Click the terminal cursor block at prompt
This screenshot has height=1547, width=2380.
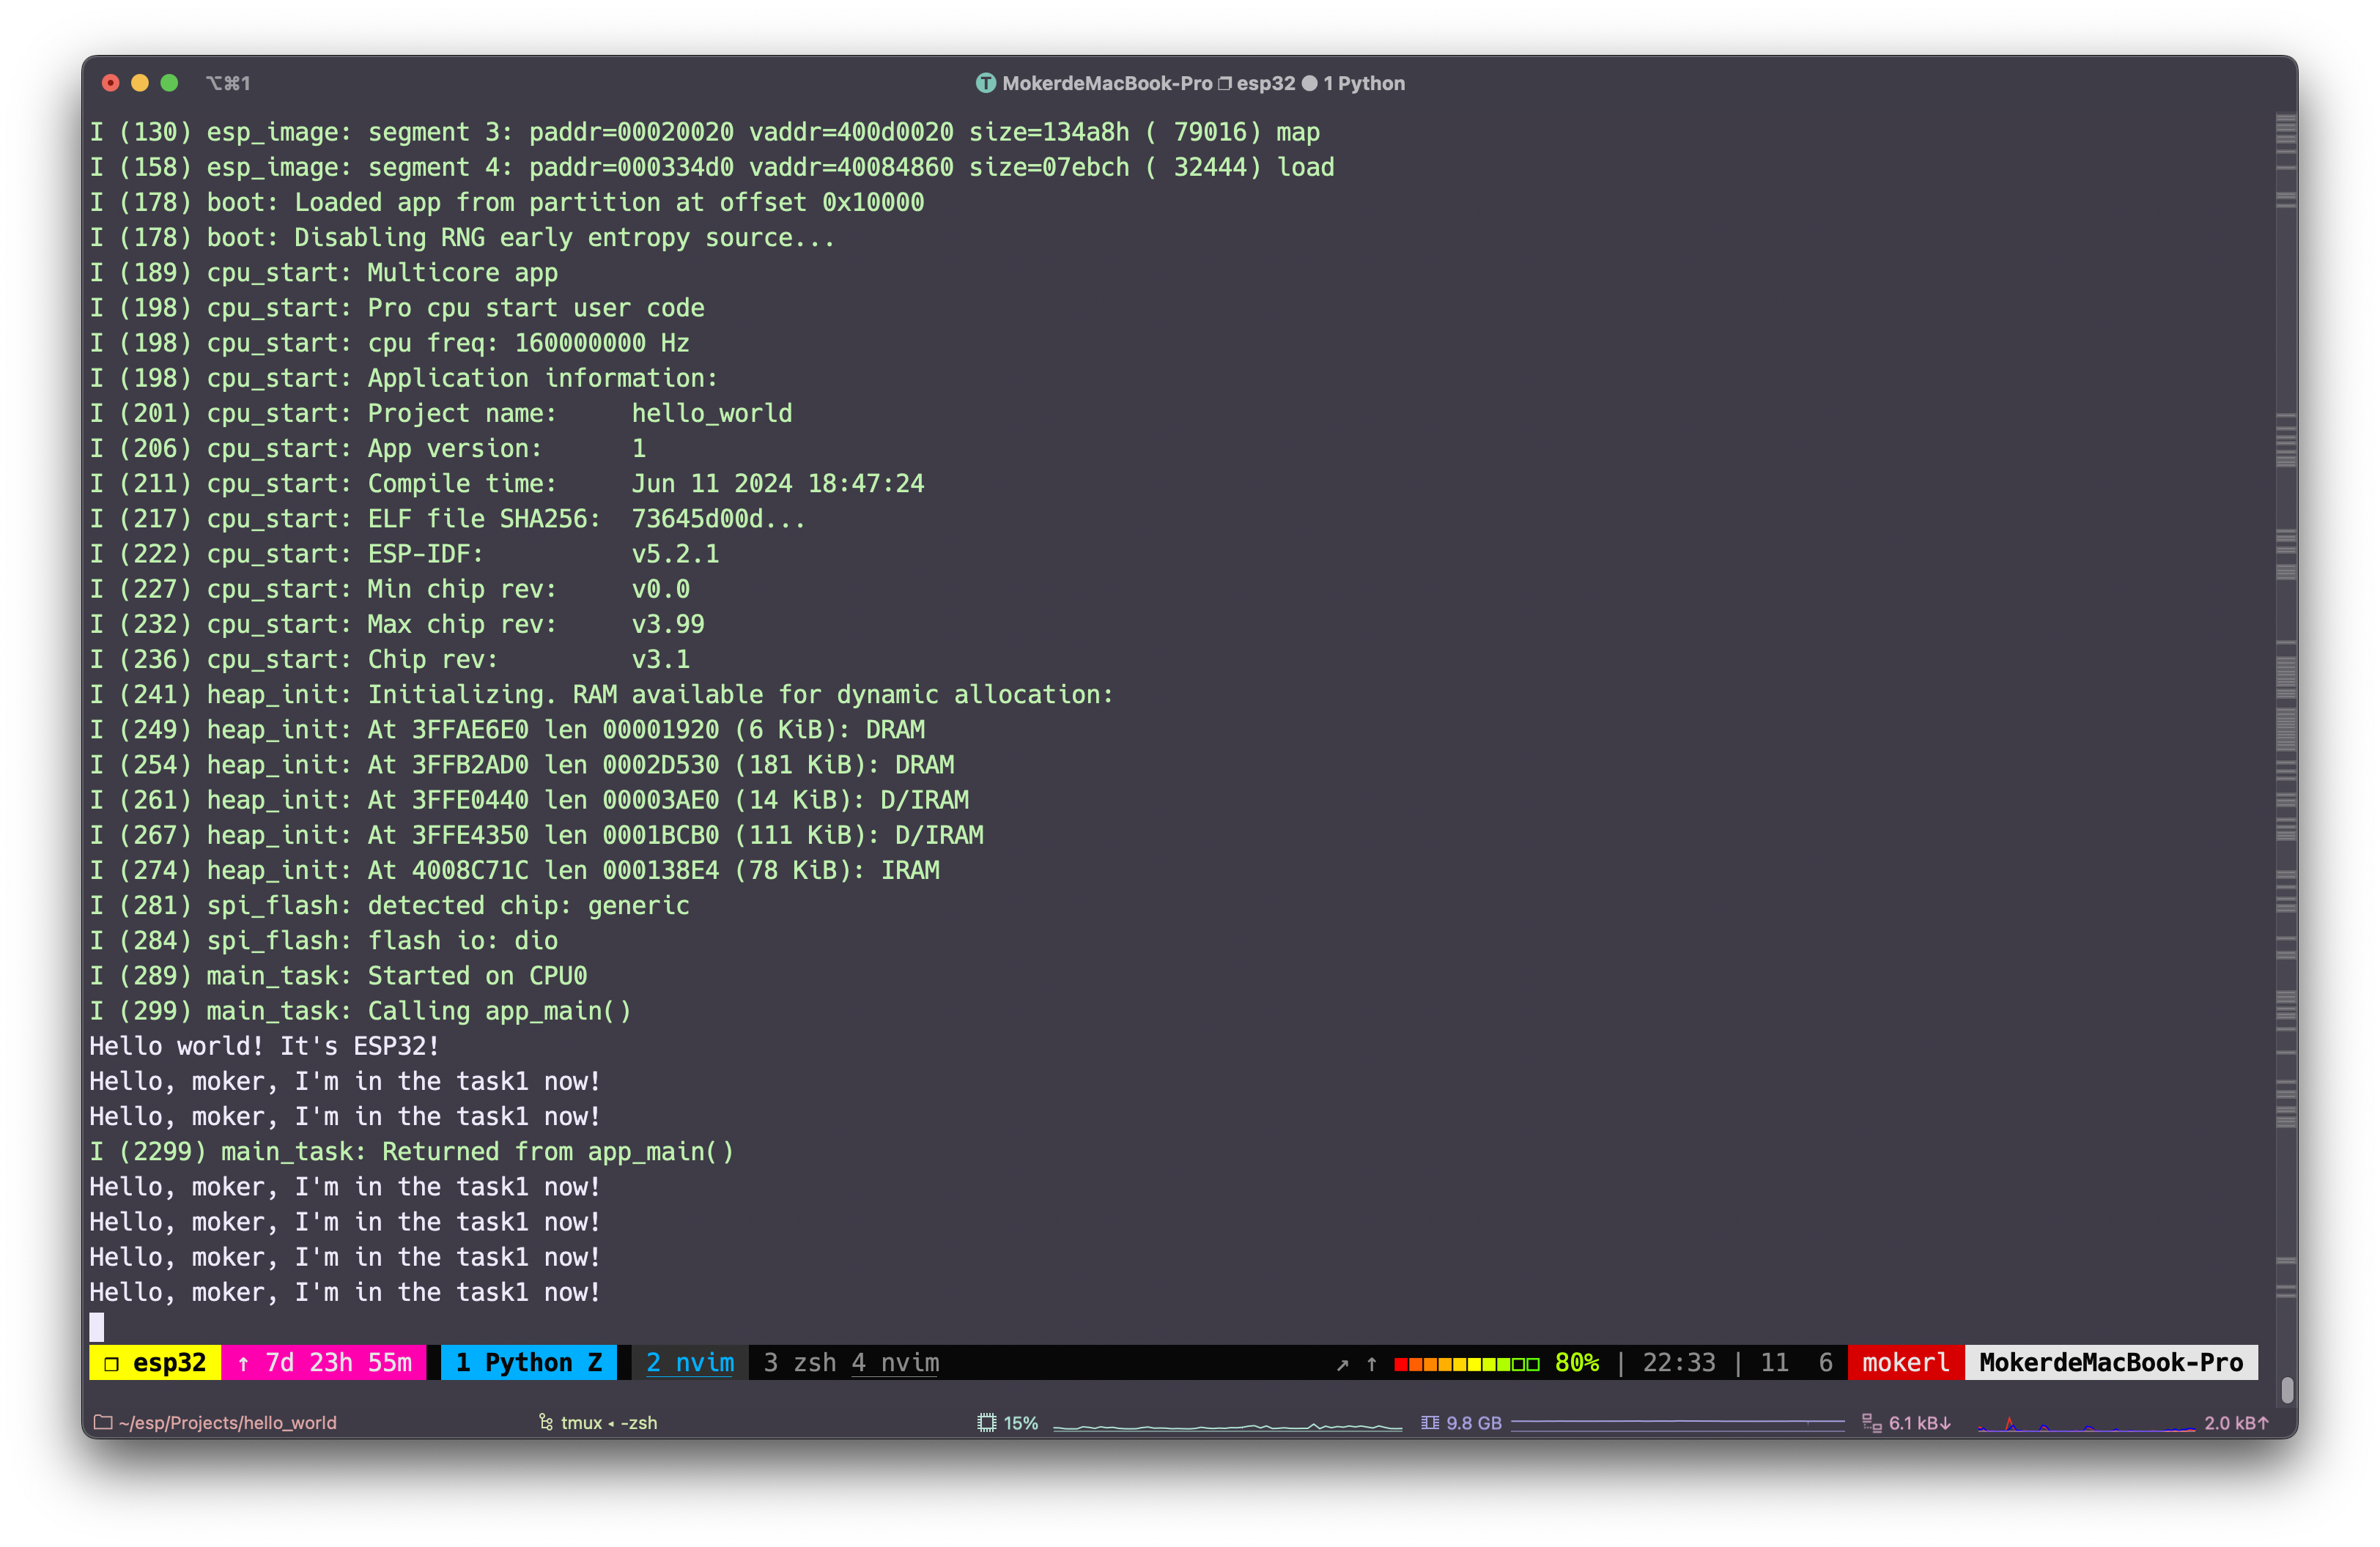click(x=97, y=1327)
